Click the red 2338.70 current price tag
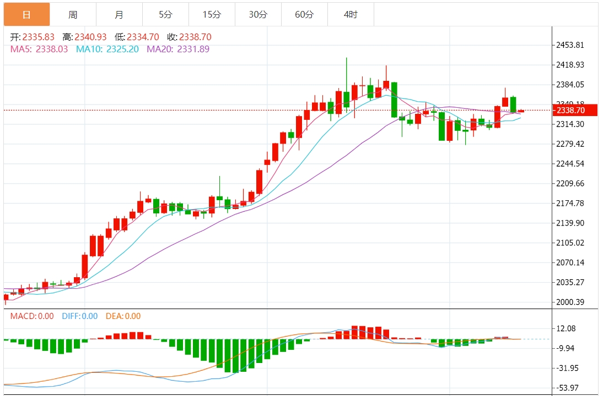This screenshot has width=614, height=396. [575, 110]
